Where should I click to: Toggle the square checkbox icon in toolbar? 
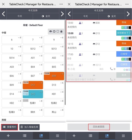tap(58, 31)
